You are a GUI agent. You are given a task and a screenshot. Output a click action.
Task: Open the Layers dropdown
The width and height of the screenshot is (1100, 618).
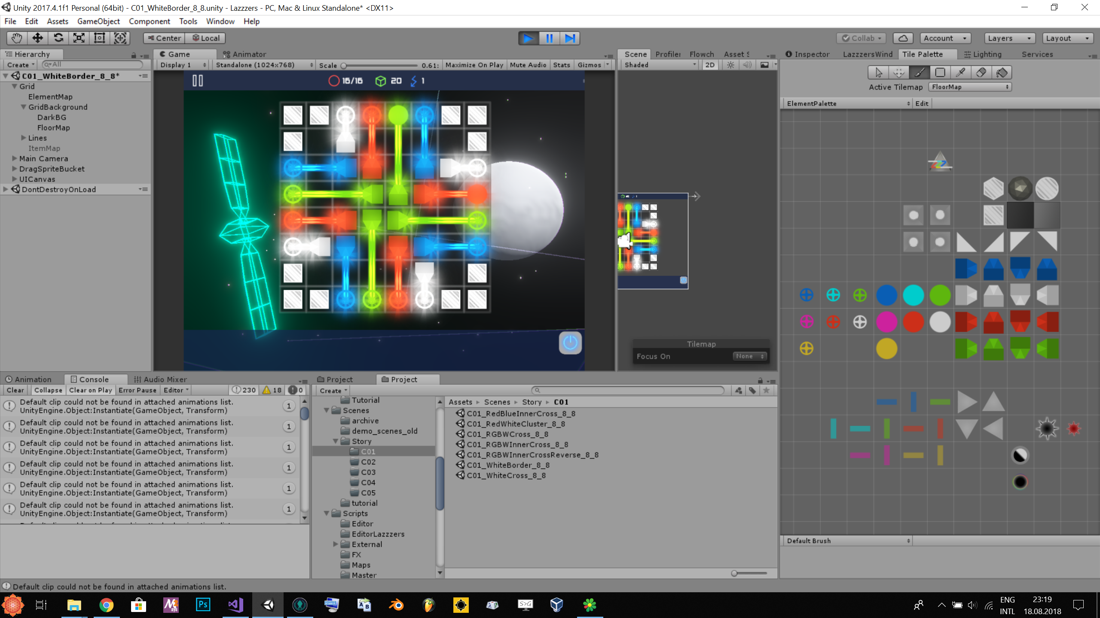click(x=1009, y=38)
